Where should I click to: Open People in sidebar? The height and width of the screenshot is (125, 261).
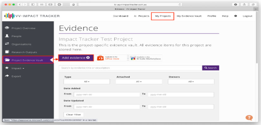point(16,36)
